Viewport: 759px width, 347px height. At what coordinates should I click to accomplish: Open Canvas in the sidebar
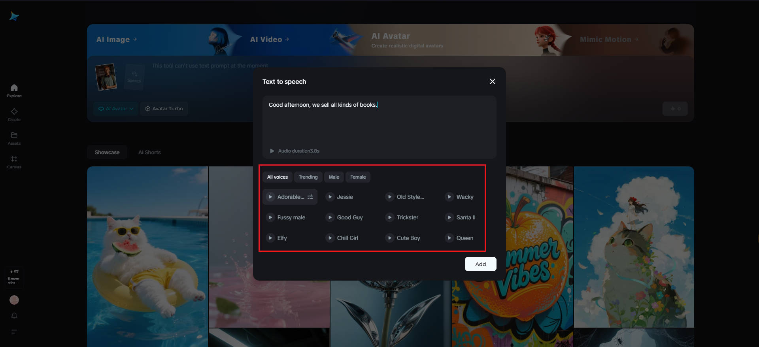(x=14, y=162)
